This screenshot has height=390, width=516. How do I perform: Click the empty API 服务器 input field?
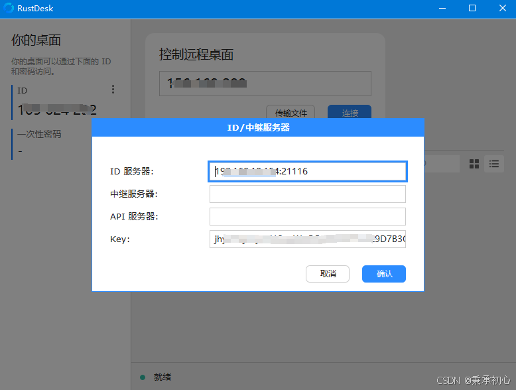tap(307, 217)
